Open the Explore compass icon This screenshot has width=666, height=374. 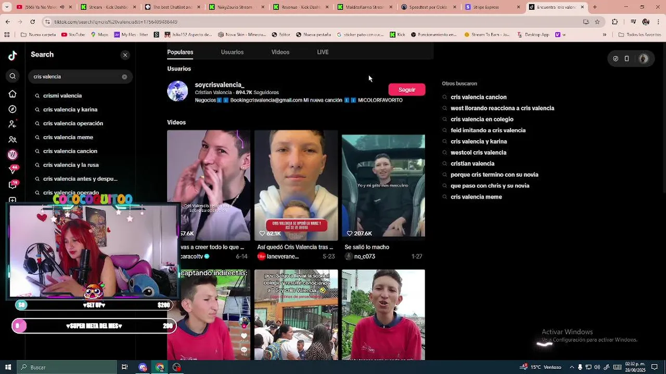coord(12,109)
